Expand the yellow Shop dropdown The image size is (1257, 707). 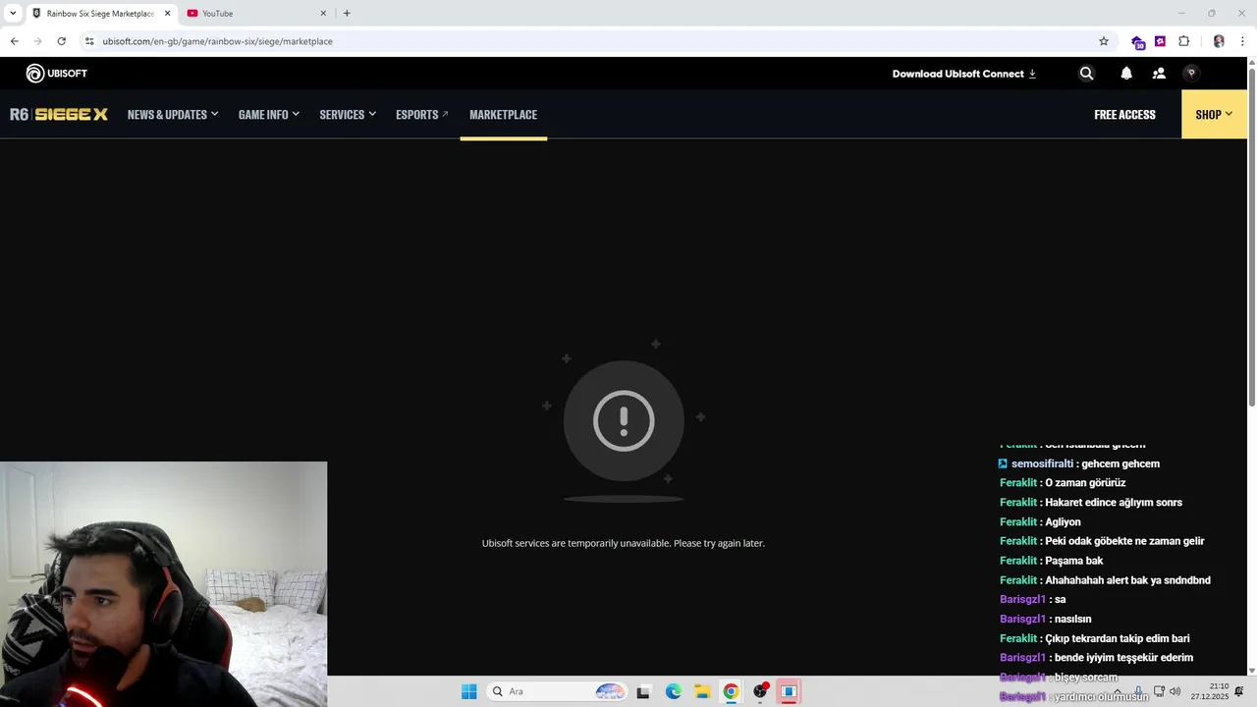coord(1214,115)
